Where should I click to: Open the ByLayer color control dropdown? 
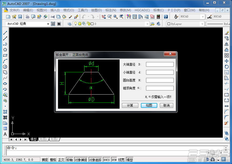pos(202,24)
